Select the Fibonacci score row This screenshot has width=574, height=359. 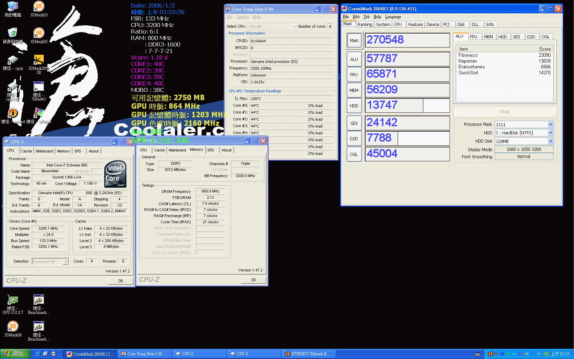[x=504, y=55]
